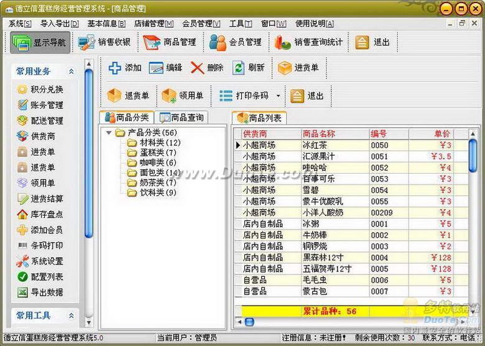Click the 商品名称 column header
This screenshot has width=485, height=346.
point(335,134)
